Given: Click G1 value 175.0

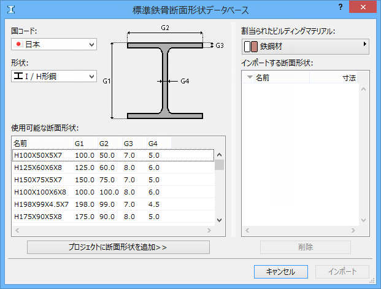Looking at the screenshot, I should tap(85, 217).
